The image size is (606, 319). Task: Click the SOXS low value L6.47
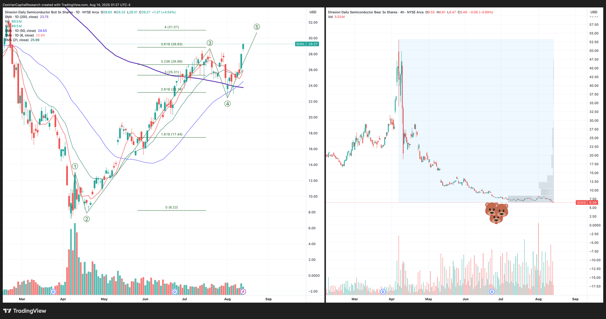(x=452, y=12)
